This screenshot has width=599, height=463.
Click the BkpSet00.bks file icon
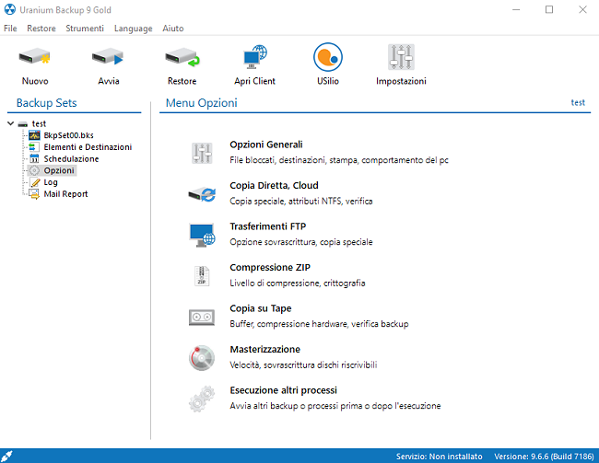pyautogui.click(x=34, y=135)
